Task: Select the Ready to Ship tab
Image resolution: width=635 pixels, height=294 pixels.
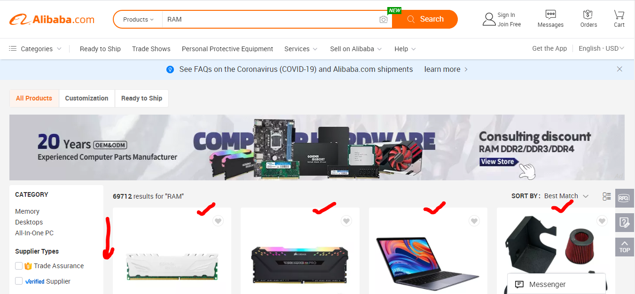Action: [141, 98]
